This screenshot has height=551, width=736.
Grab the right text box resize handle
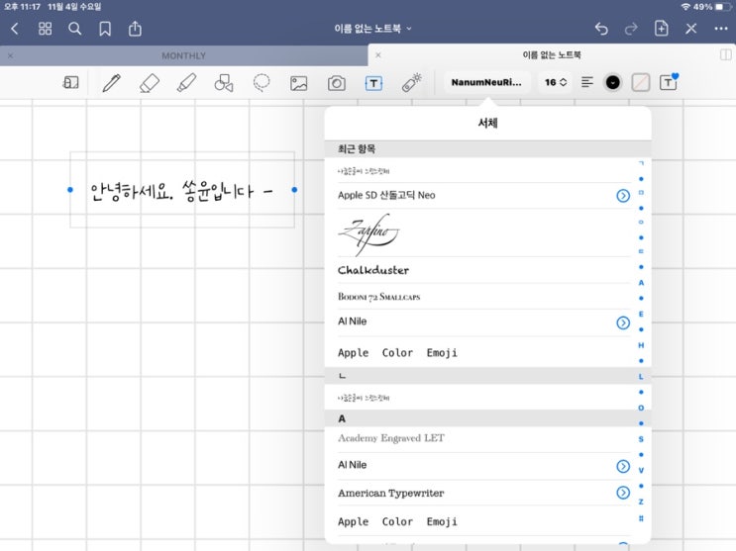point(294,190)
